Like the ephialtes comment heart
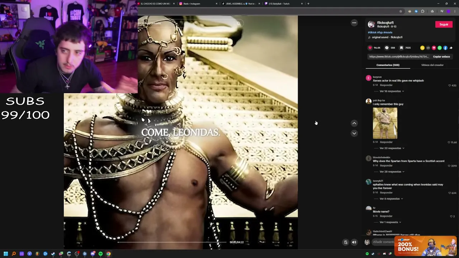This screenshot has width=459, height=258. (450, 193)
